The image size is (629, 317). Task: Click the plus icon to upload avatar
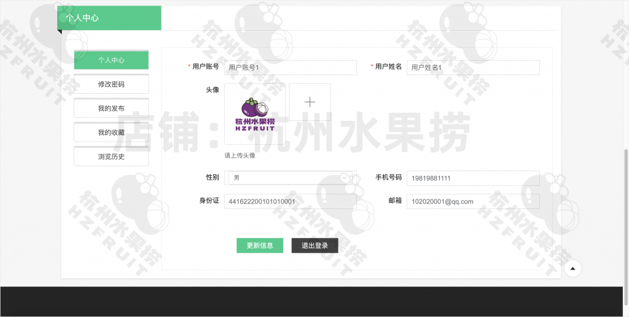pos(310,102)
